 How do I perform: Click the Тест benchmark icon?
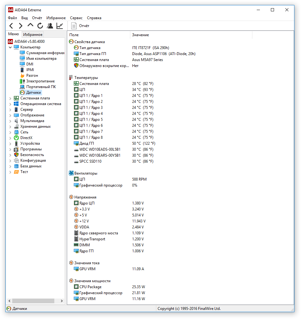pyautogui.click(x=16, y=172)
